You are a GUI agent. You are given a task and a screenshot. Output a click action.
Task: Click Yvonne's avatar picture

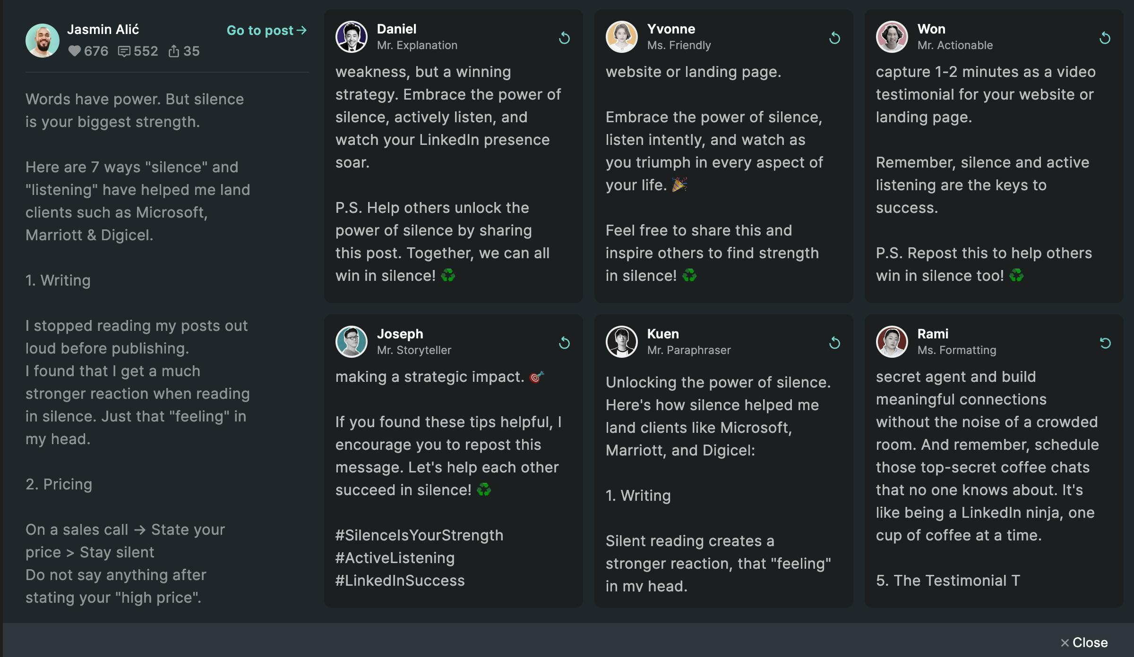tap(622, 37)
